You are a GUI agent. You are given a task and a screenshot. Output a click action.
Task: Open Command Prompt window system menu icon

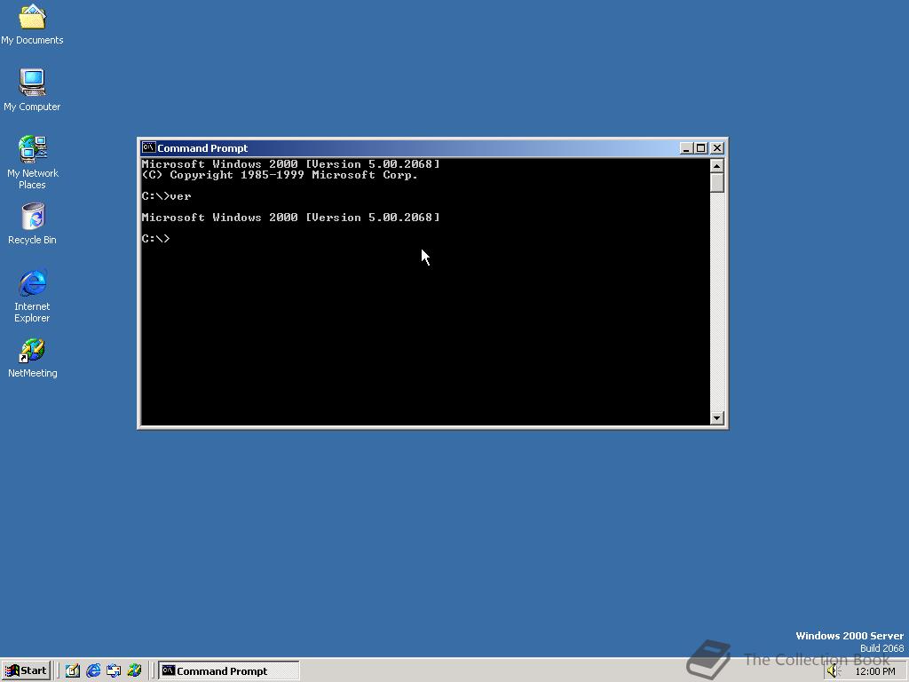(x=148, y=148)
